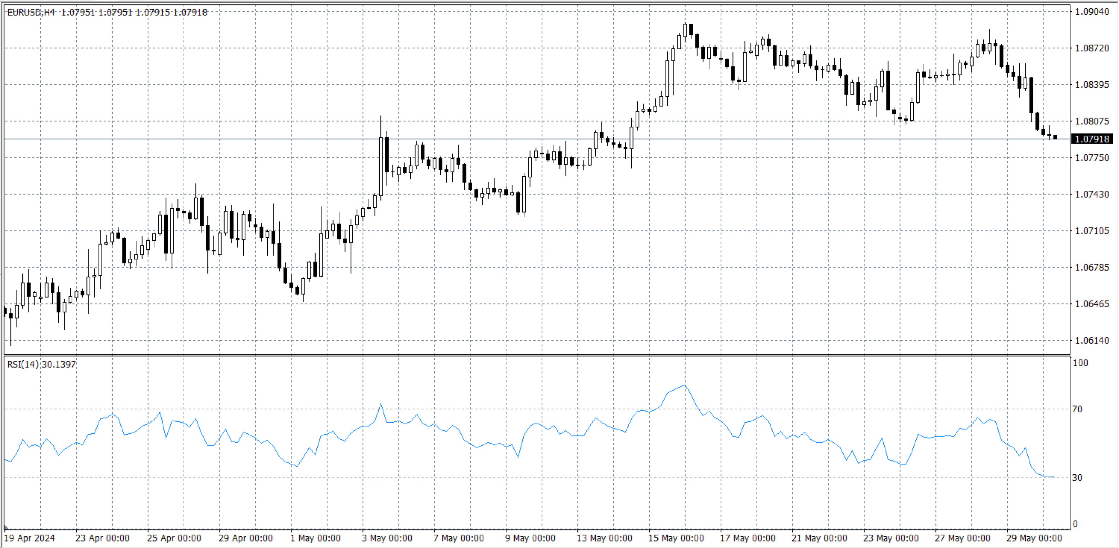Click the RSI 70 level label
Image resolution: width=1119 pixels, height=548 pixels.
(x=1077, y=409)
